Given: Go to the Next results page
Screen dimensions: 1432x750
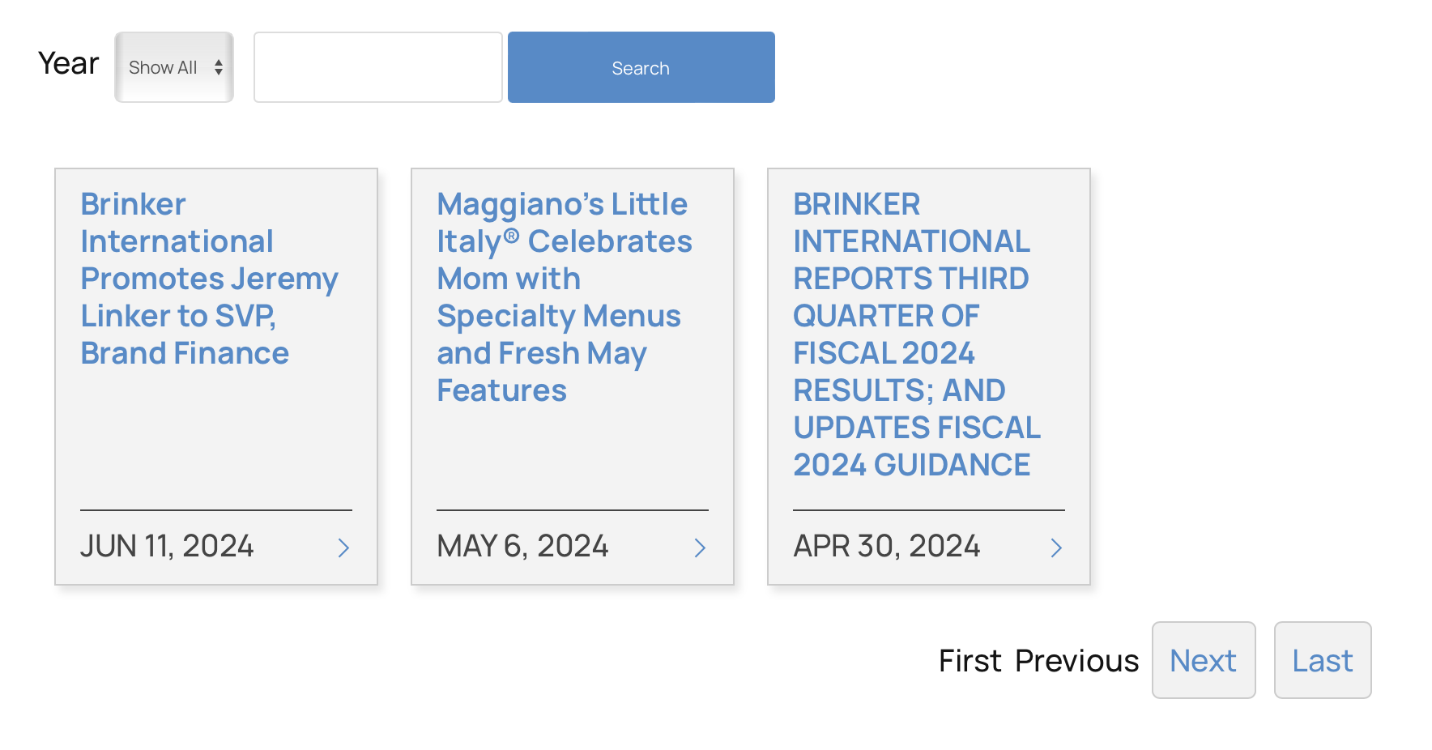Looking at the screenshot, I should tap(1203, 661).
